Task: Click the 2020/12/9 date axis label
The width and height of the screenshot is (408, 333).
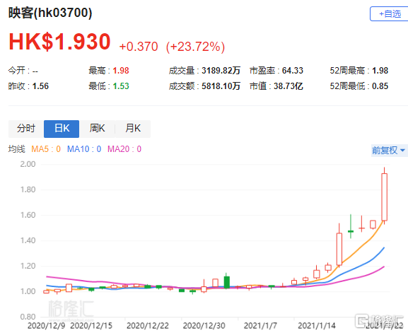Action: [x=47, y=326]
